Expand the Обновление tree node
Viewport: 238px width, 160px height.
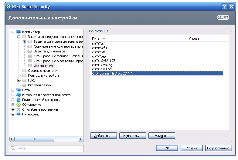click(13, 105)
